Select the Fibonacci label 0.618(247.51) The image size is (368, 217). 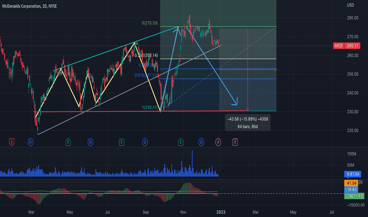146,75
